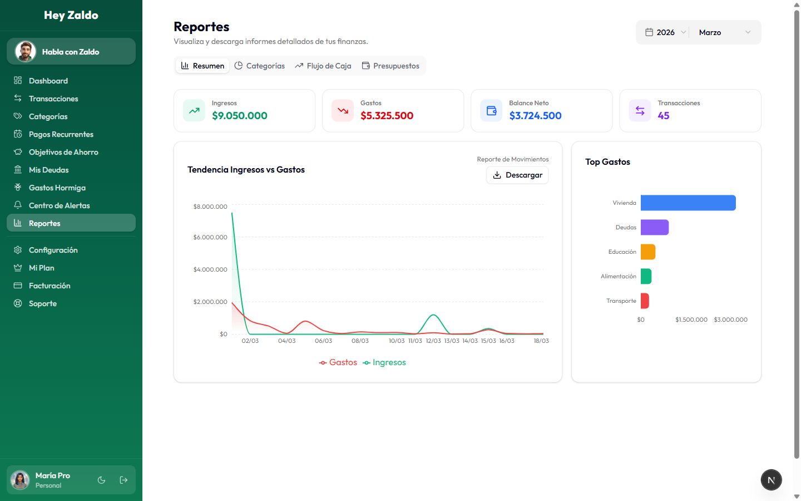801x501 pixels.
Task: Expand the Marzo month dropdown
Action: click(724, 32)
